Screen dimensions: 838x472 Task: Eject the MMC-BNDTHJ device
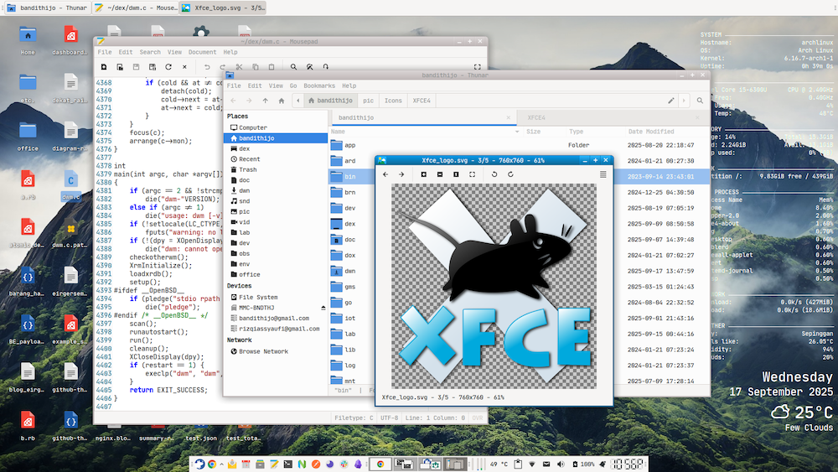(x=323, y=308)
